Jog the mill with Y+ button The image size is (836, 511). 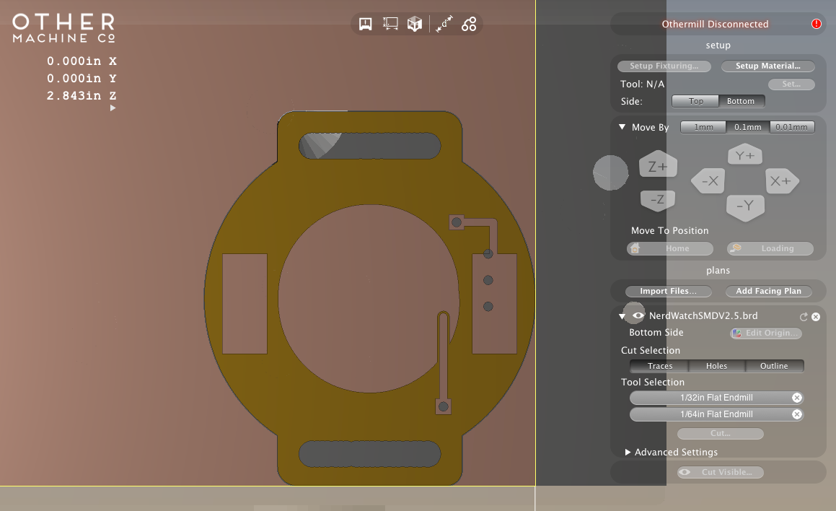click(745, 154)
